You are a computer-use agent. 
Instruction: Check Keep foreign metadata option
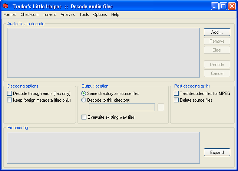10,100
